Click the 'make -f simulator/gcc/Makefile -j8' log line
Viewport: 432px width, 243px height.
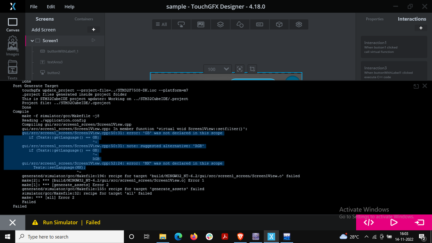61,116
